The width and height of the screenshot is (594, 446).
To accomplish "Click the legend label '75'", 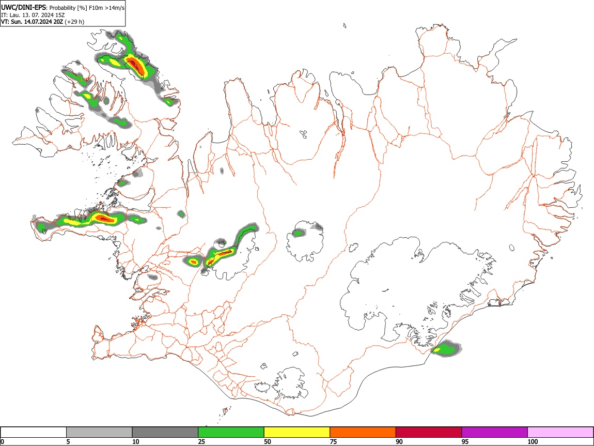I will pos(333,442).
